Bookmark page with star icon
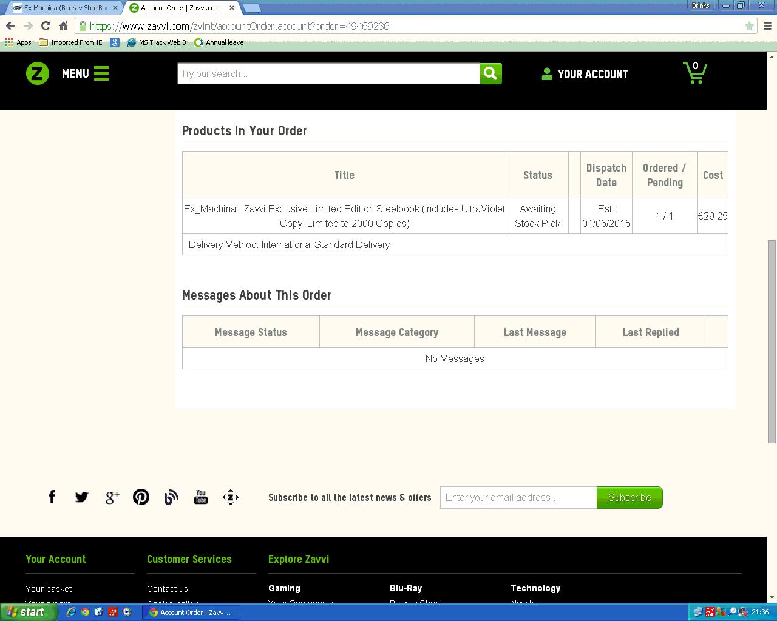This screenshot has width=777, height=621. coord(749,26)
